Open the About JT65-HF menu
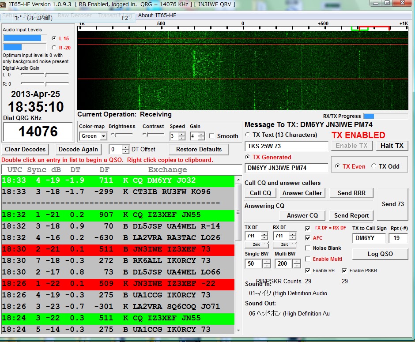 [x=157, y=15]
